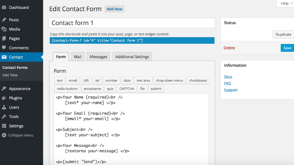The width and height of the screenshot is (294, 165).
Task: Select Add New under Contact
Action: point(10,75)
